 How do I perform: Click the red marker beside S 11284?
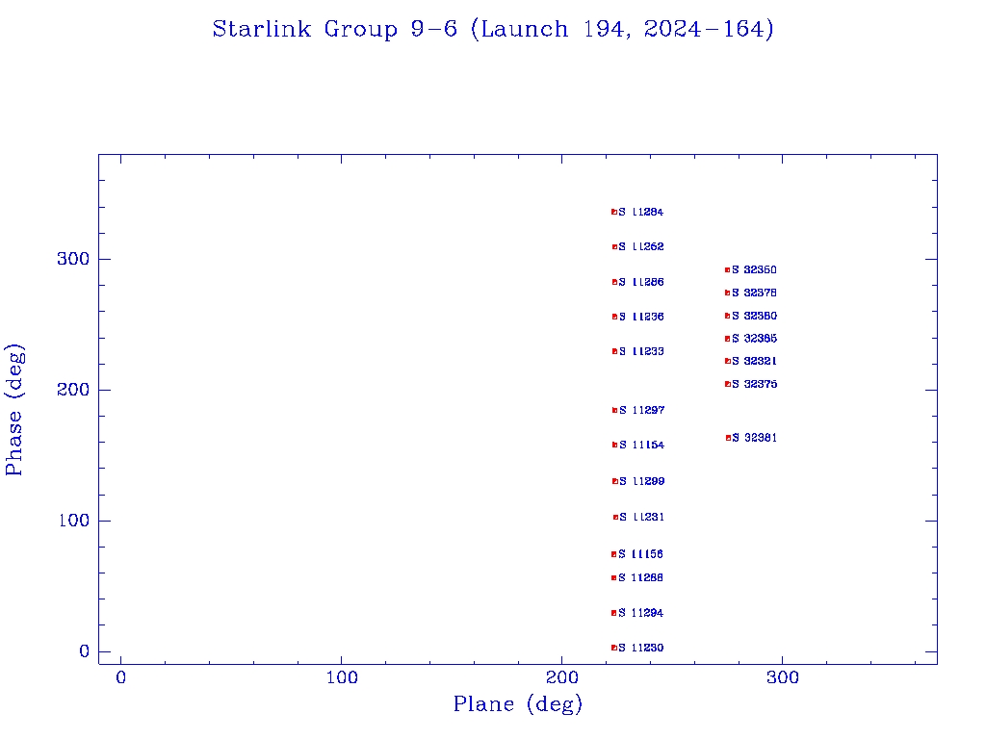613,212
